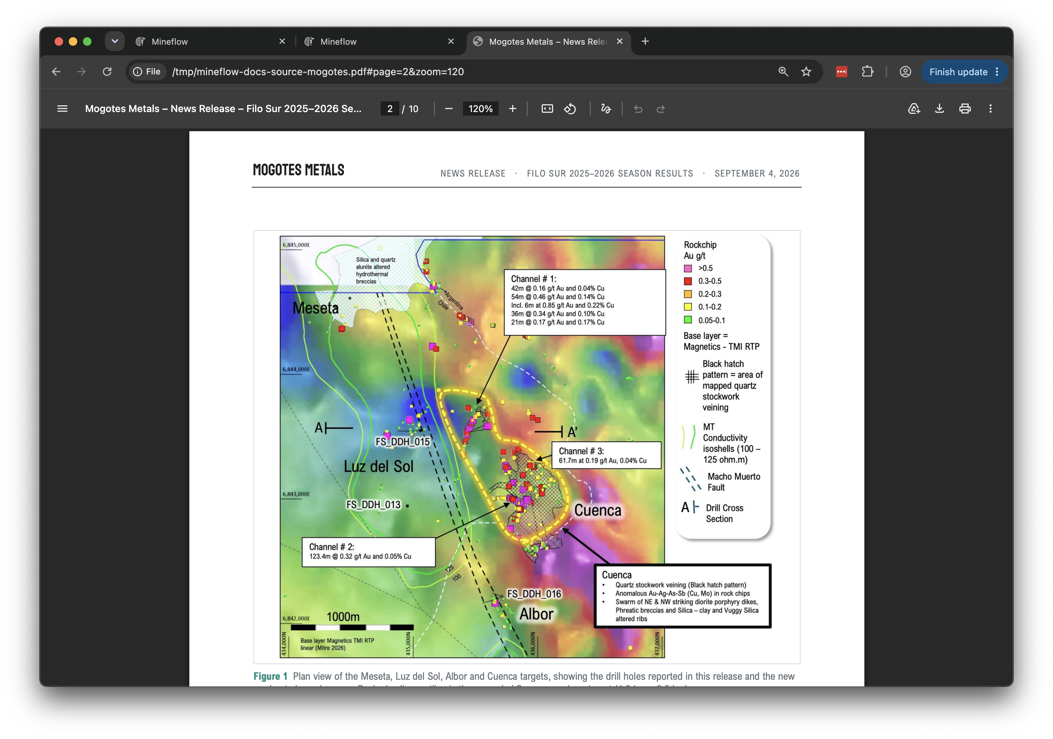Open the zoom magnifier in address bar
Viewport: 1053px width, 739px height.
coord(783,72)
